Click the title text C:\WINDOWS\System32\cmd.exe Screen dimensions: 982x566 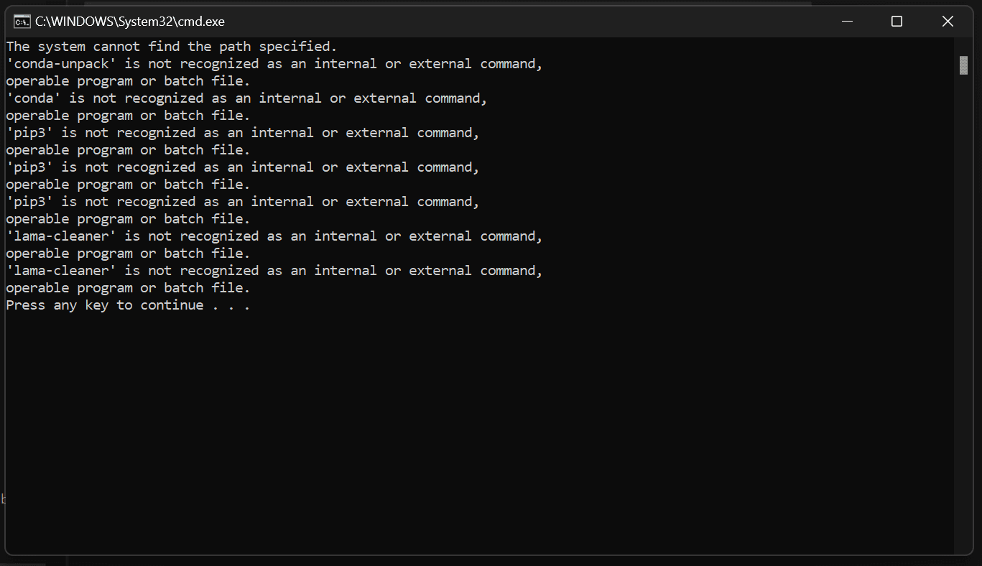[130, 22]
